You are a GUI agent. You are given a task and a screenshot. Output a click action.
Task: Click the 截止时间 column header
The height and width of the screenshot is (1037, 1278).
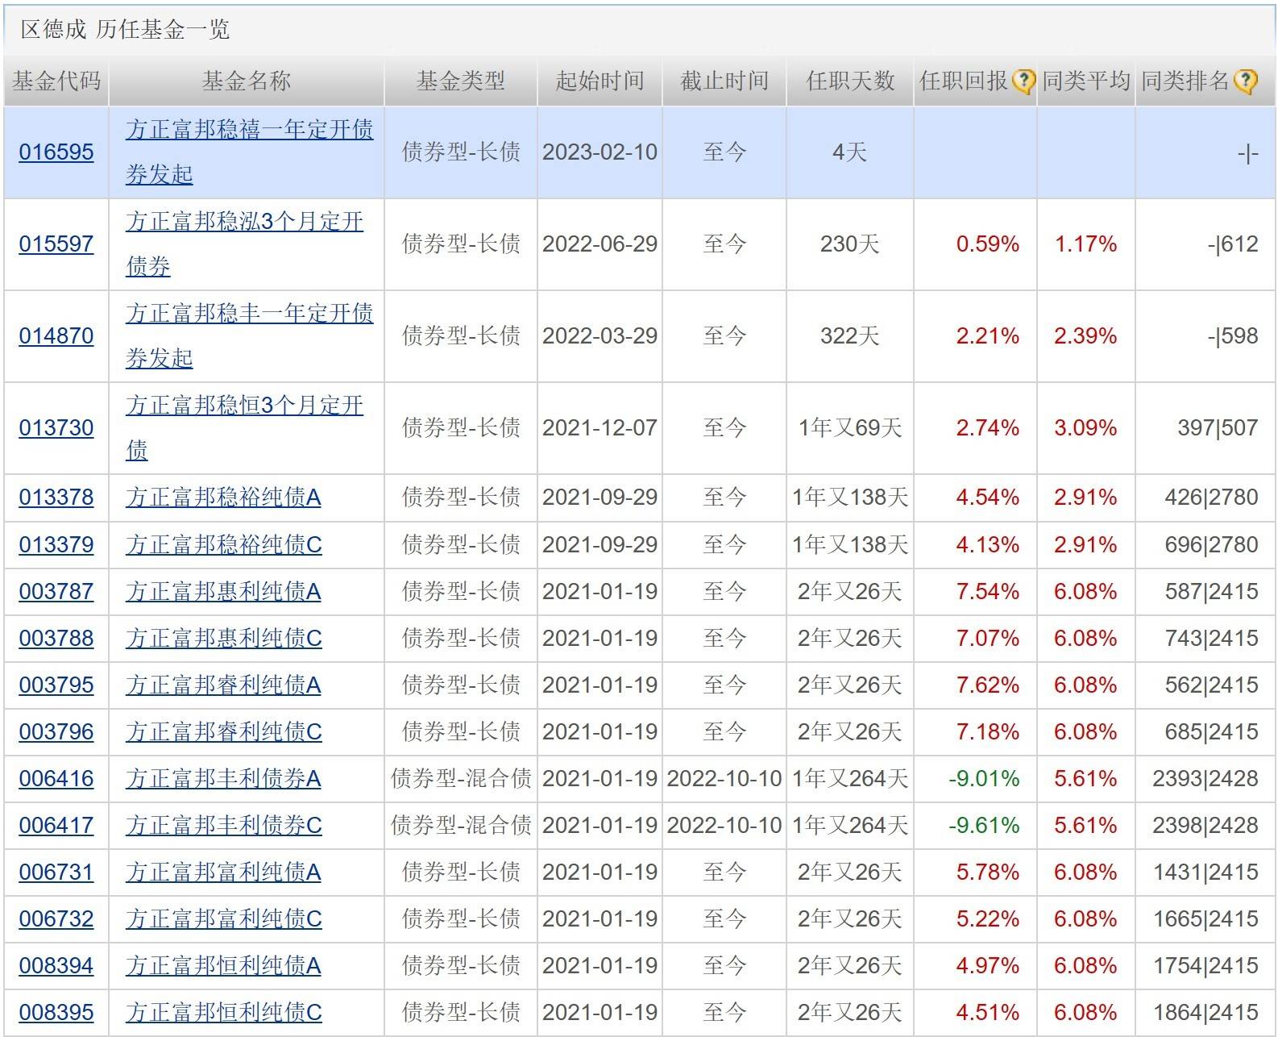pos(724,81)
